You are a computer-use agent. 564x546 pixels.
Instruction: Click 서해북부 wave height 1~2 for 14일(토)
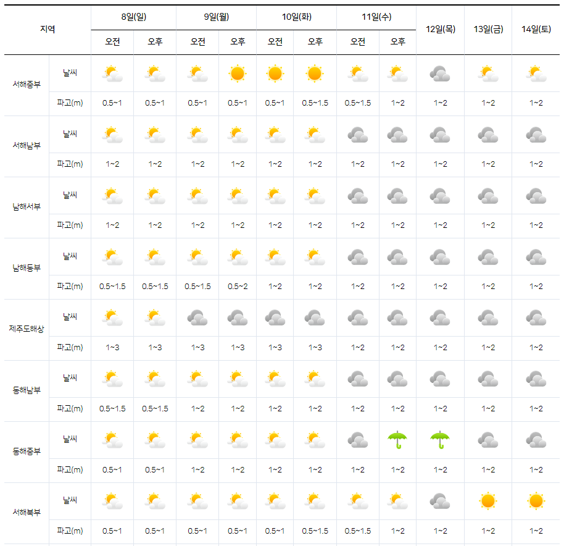pyautogui.click(x=536, y=531)
